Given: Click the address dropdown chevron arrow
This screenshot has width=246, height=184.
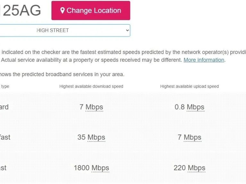Looking at the screenshot, I should click(x=127, y=30).
